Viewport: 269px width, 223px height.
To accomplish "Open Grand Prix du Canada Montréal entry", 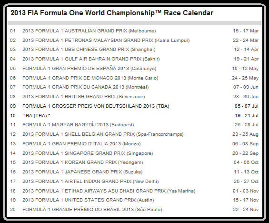I will click(85, 87).
